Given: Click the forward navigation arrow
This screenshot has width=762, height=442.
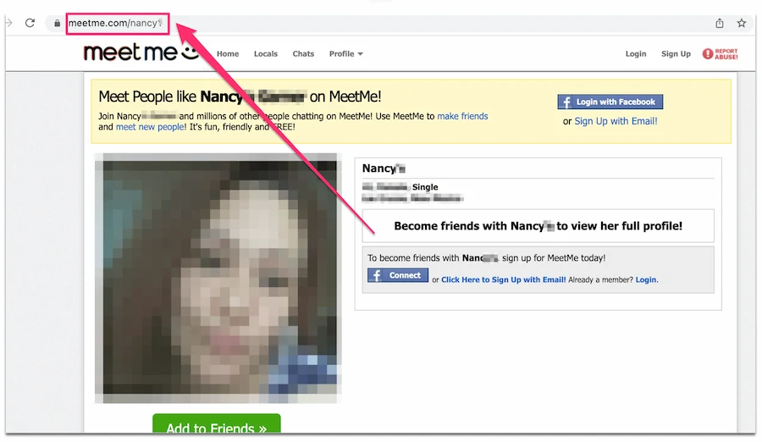Looking at the screenshot, I should tap(8, 23).
